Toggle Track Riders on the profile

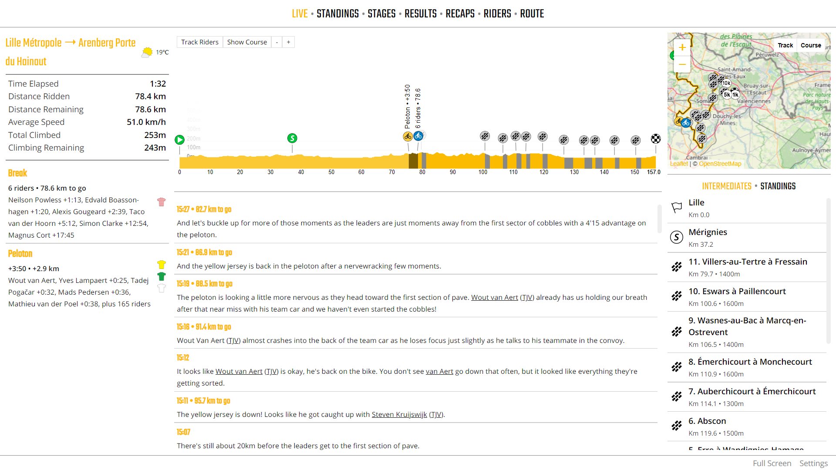[200, 42]
